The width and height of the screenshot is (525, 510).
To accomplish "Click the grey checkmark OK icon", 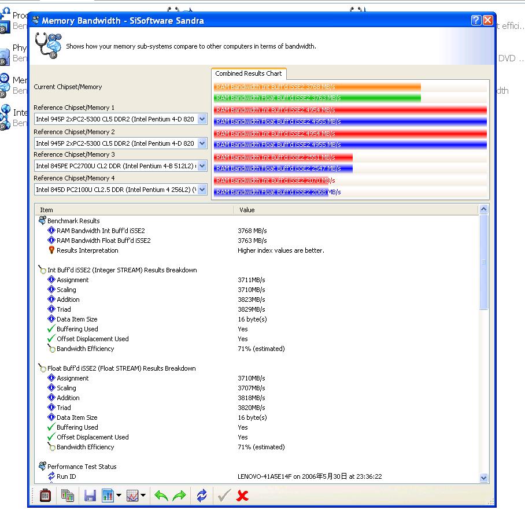I will tap(223, 496).
